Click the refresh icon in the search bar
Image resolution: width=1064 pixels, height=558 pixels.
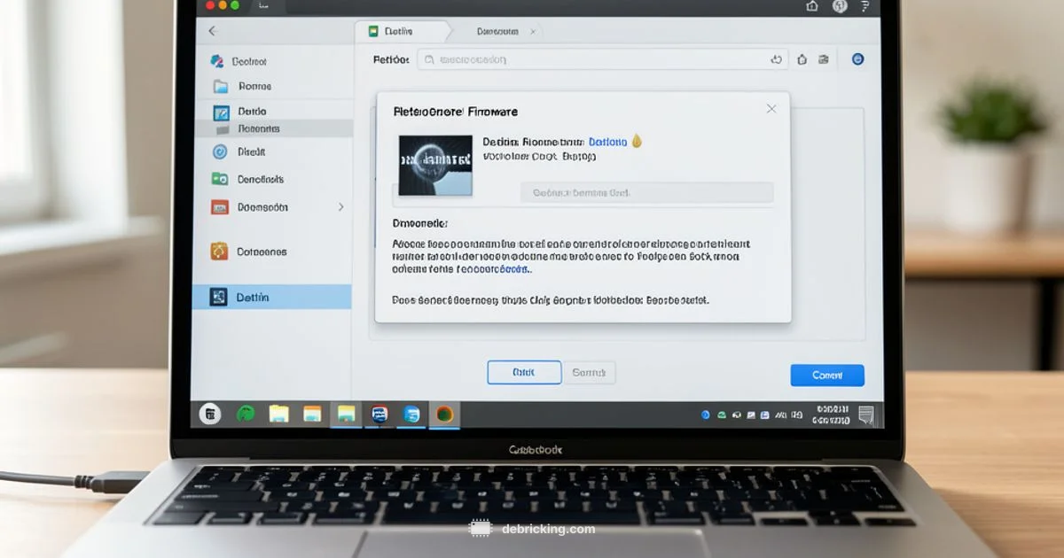coord(776,59)
